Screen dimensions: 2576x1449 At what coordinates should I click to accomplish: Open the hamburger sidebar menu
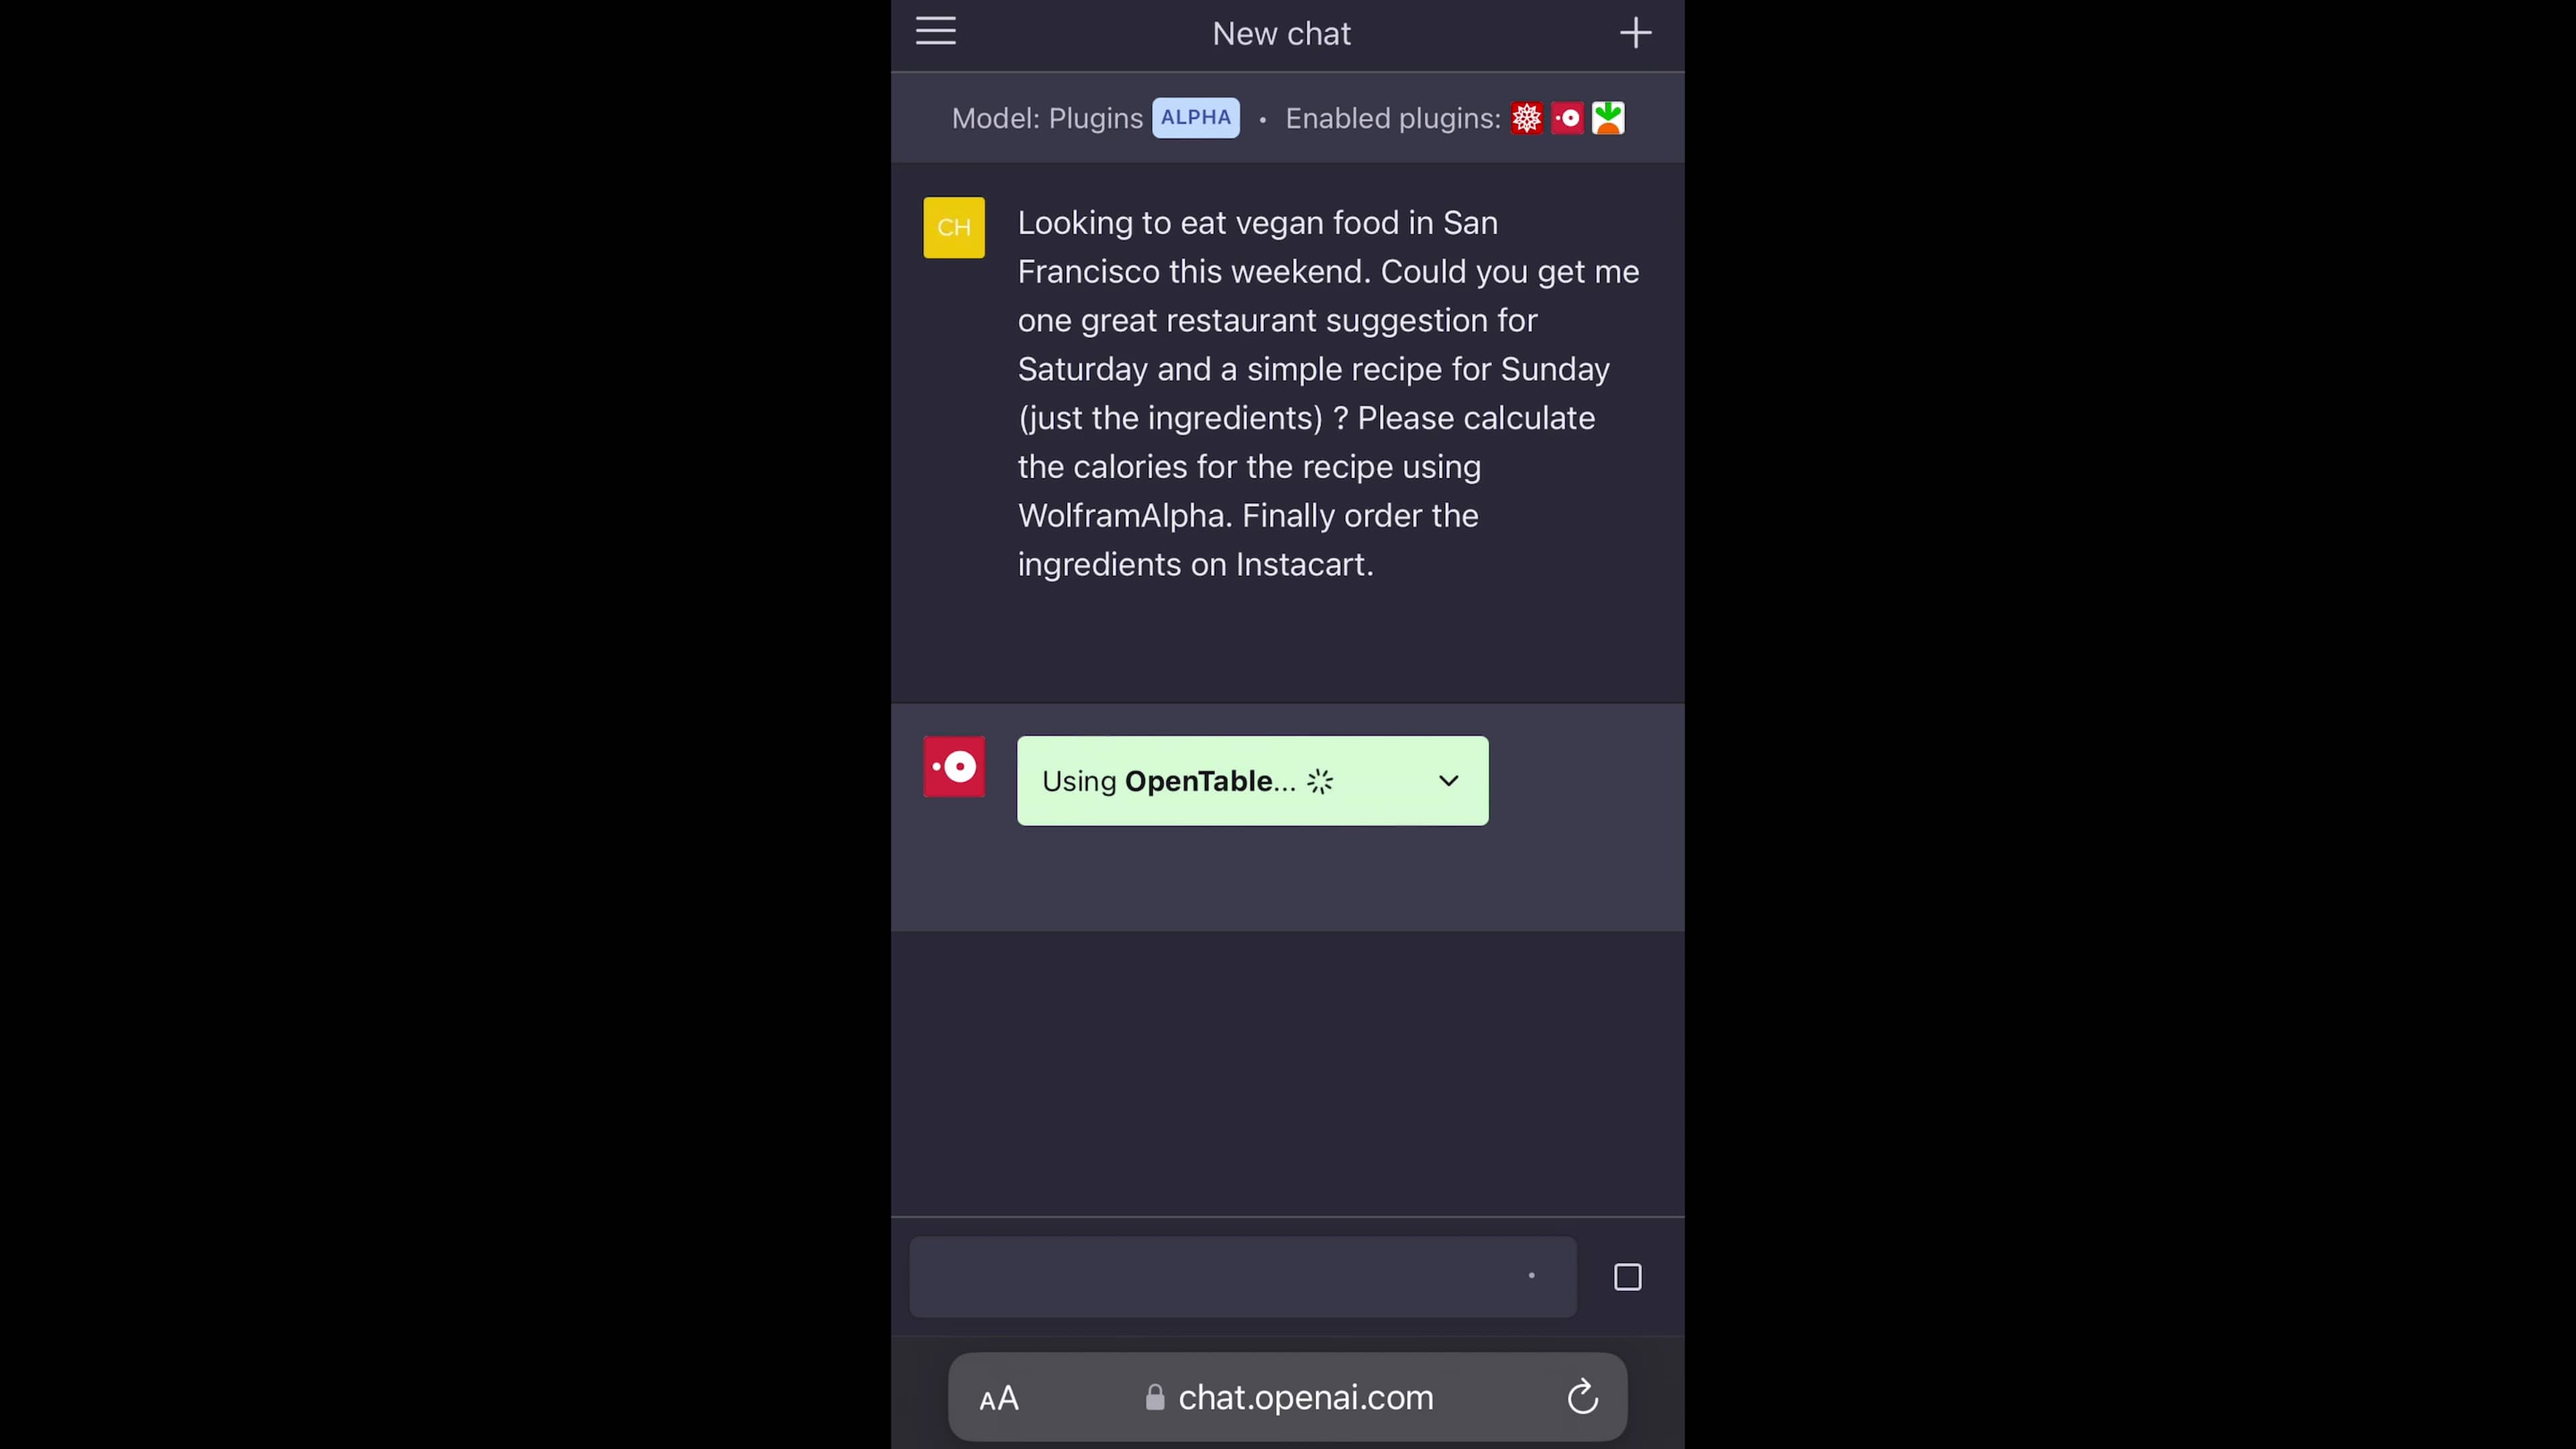tap(935, 32)
